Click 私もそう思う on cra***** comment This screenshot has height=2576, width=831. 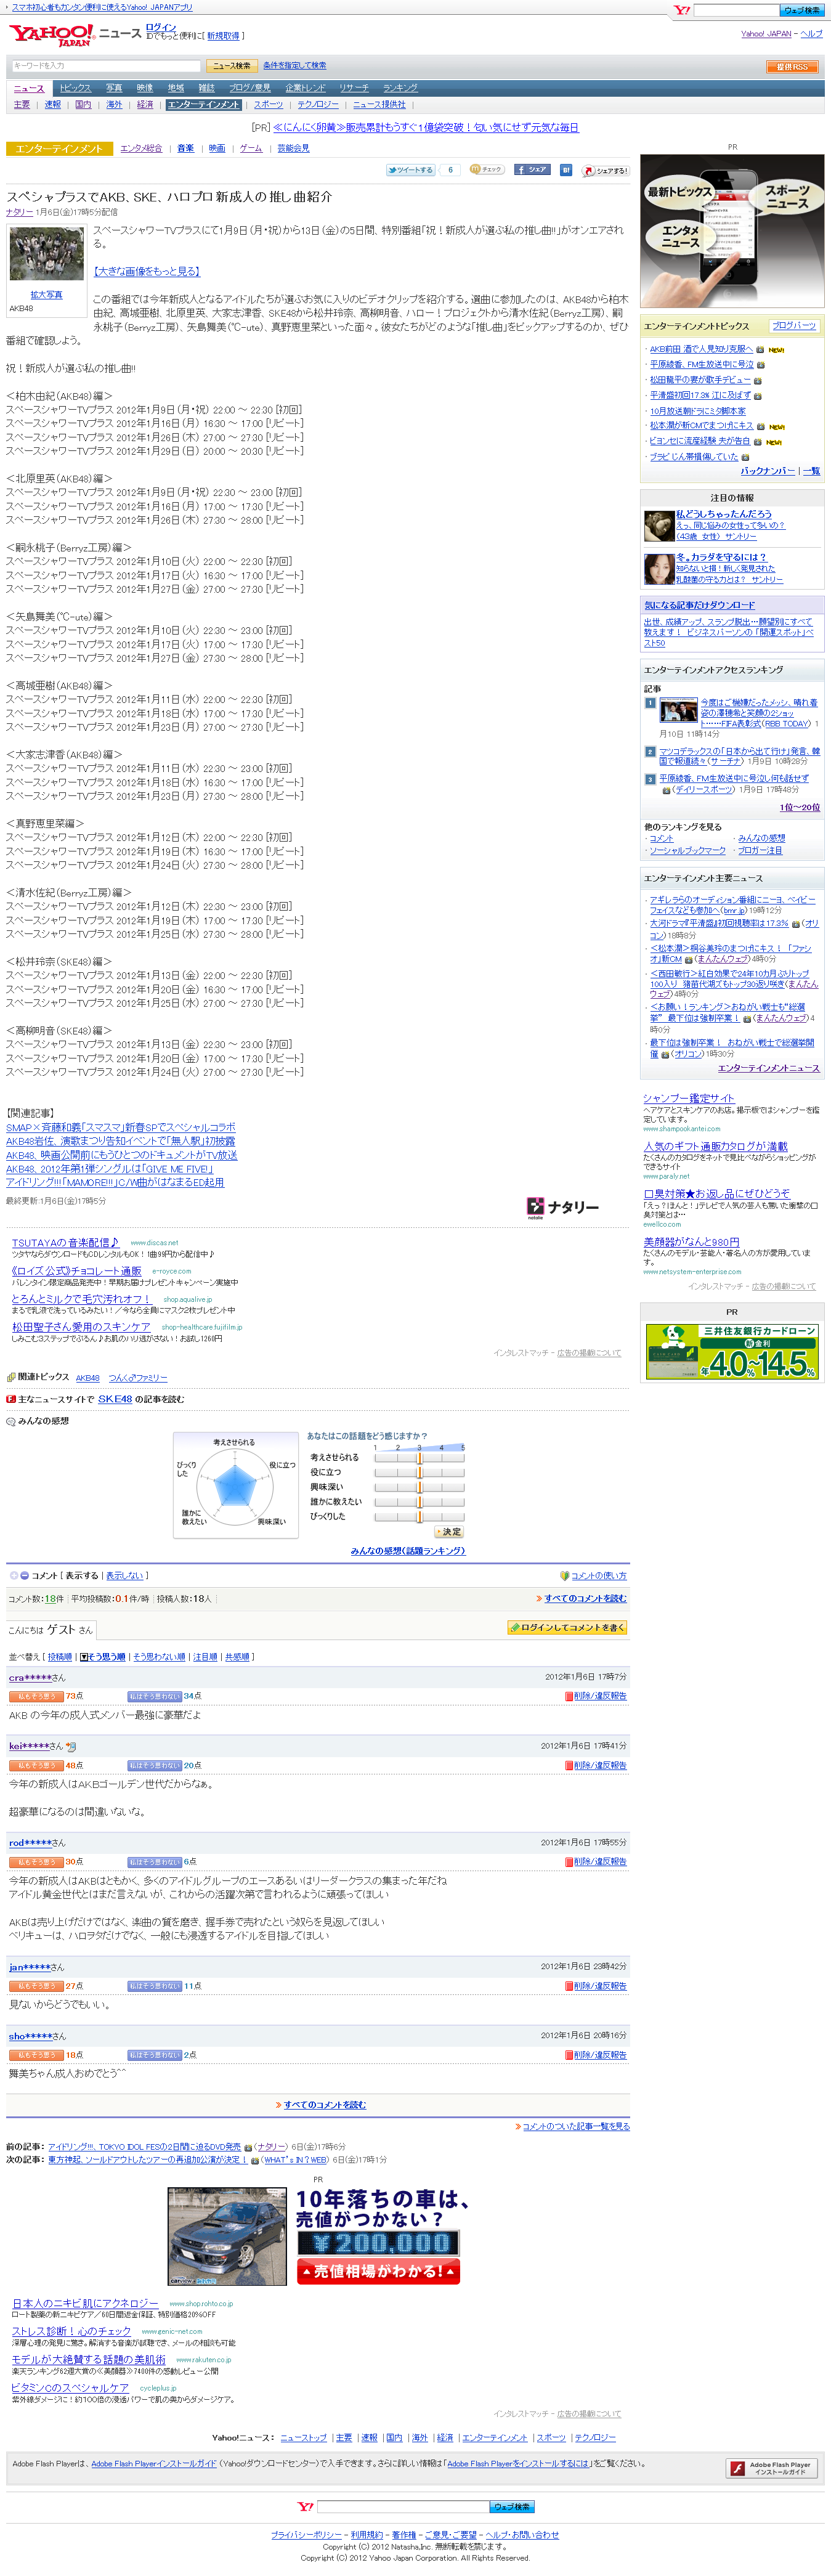point(36,1696)
